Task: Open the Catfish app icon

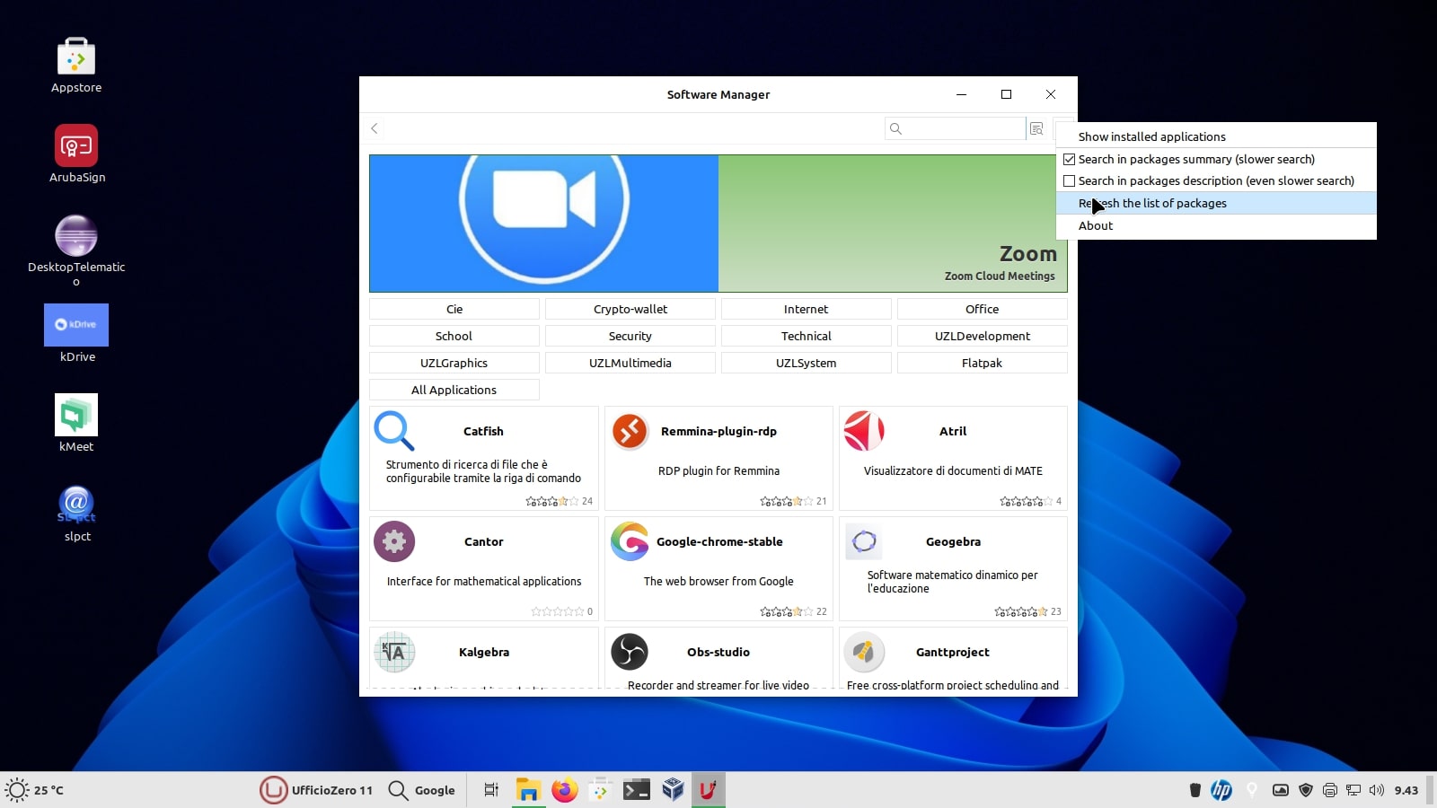Action: pyautogui.click(x=394, y=431)
